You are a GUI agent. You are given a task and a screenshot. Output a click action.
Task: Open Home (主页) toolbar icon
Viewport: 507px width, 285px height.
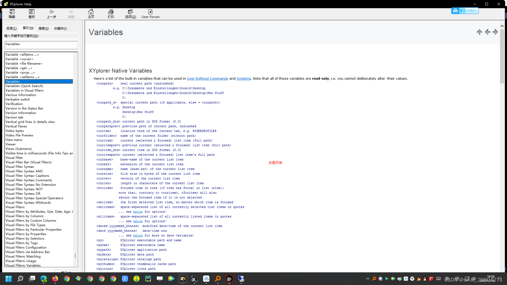coord(91,14)
